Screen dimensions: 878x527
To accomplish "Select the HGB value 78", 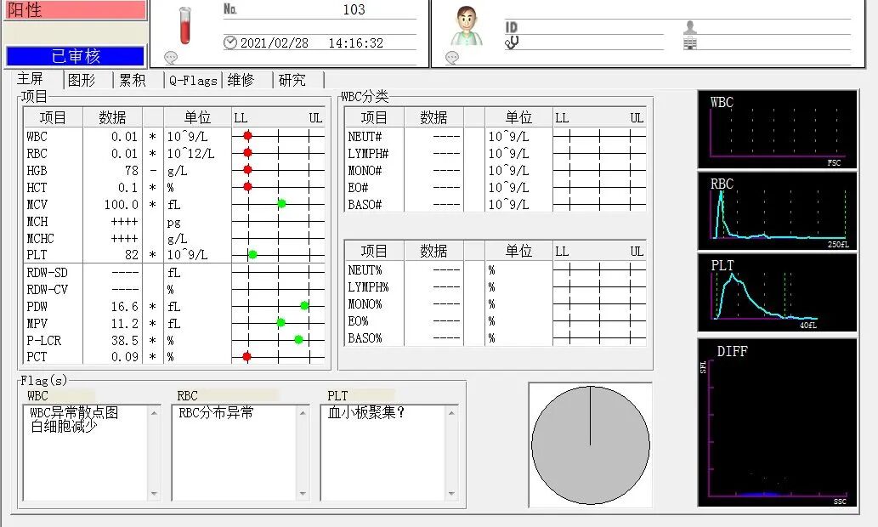I will click(132, 170).
